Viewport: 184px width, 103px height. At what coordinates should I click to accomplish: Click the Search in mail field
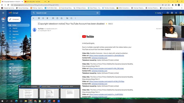pyautogui.click(x=66, y=13)
